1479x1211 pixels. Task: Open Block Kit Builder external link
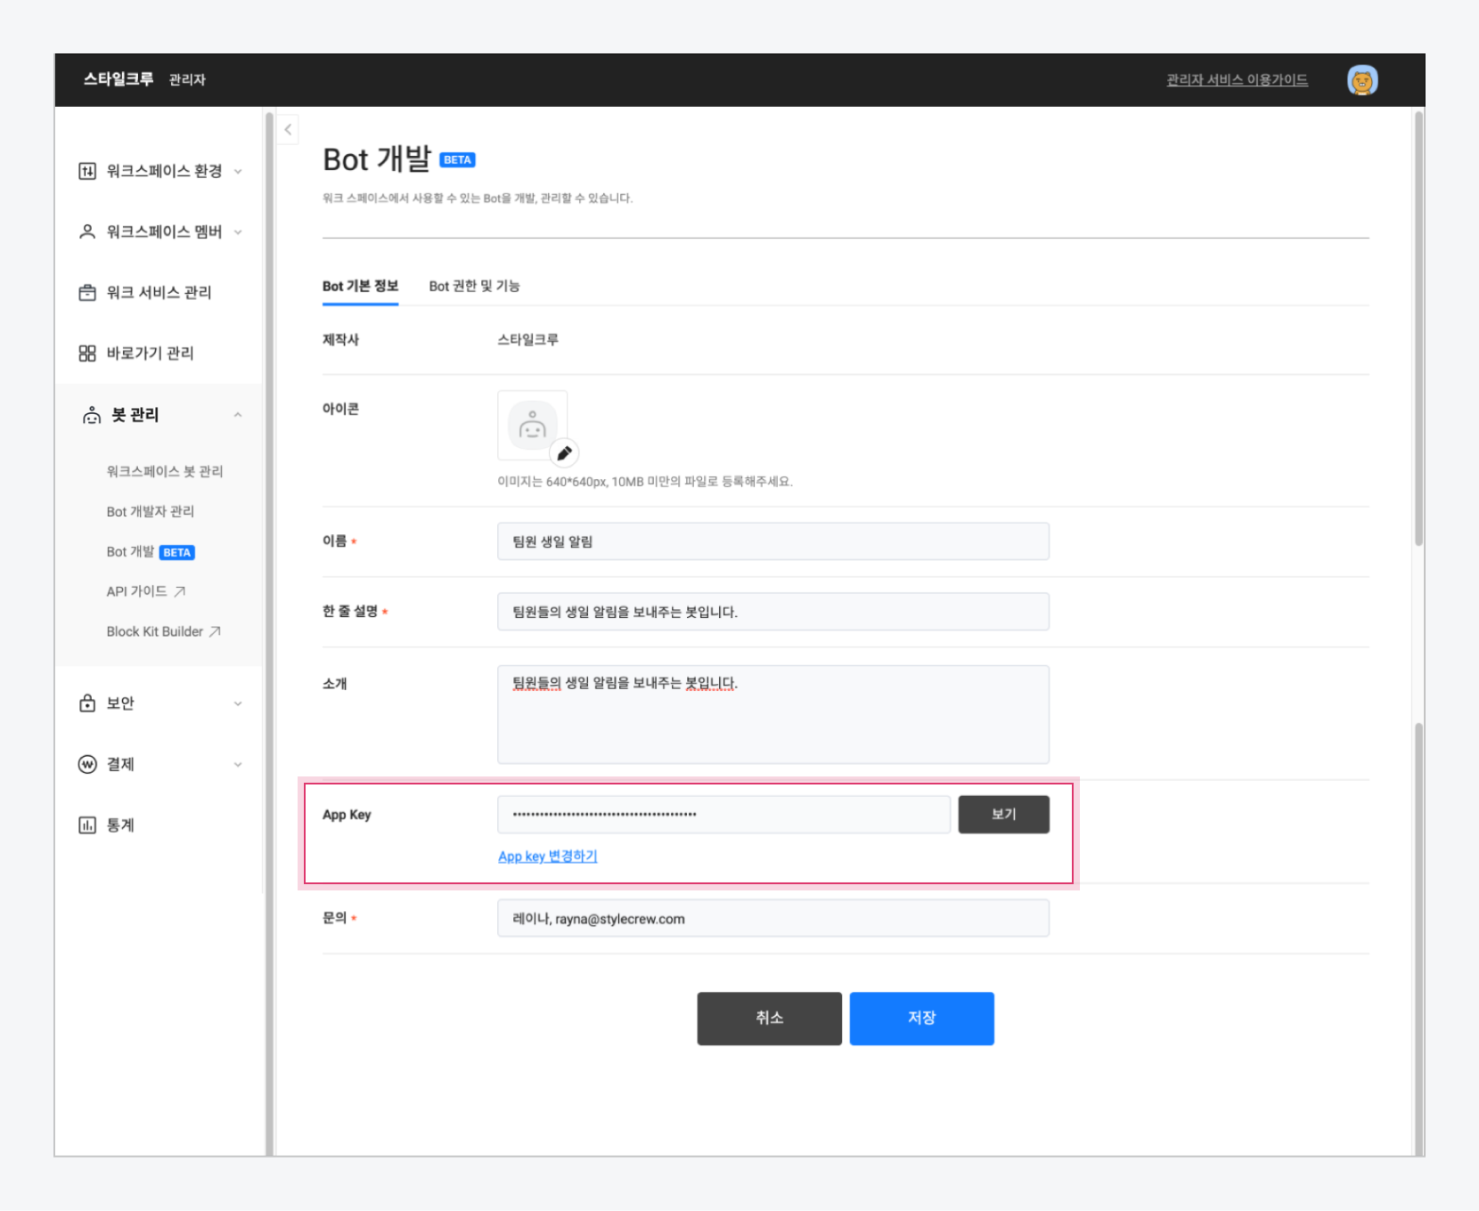[x=164, y=631]
